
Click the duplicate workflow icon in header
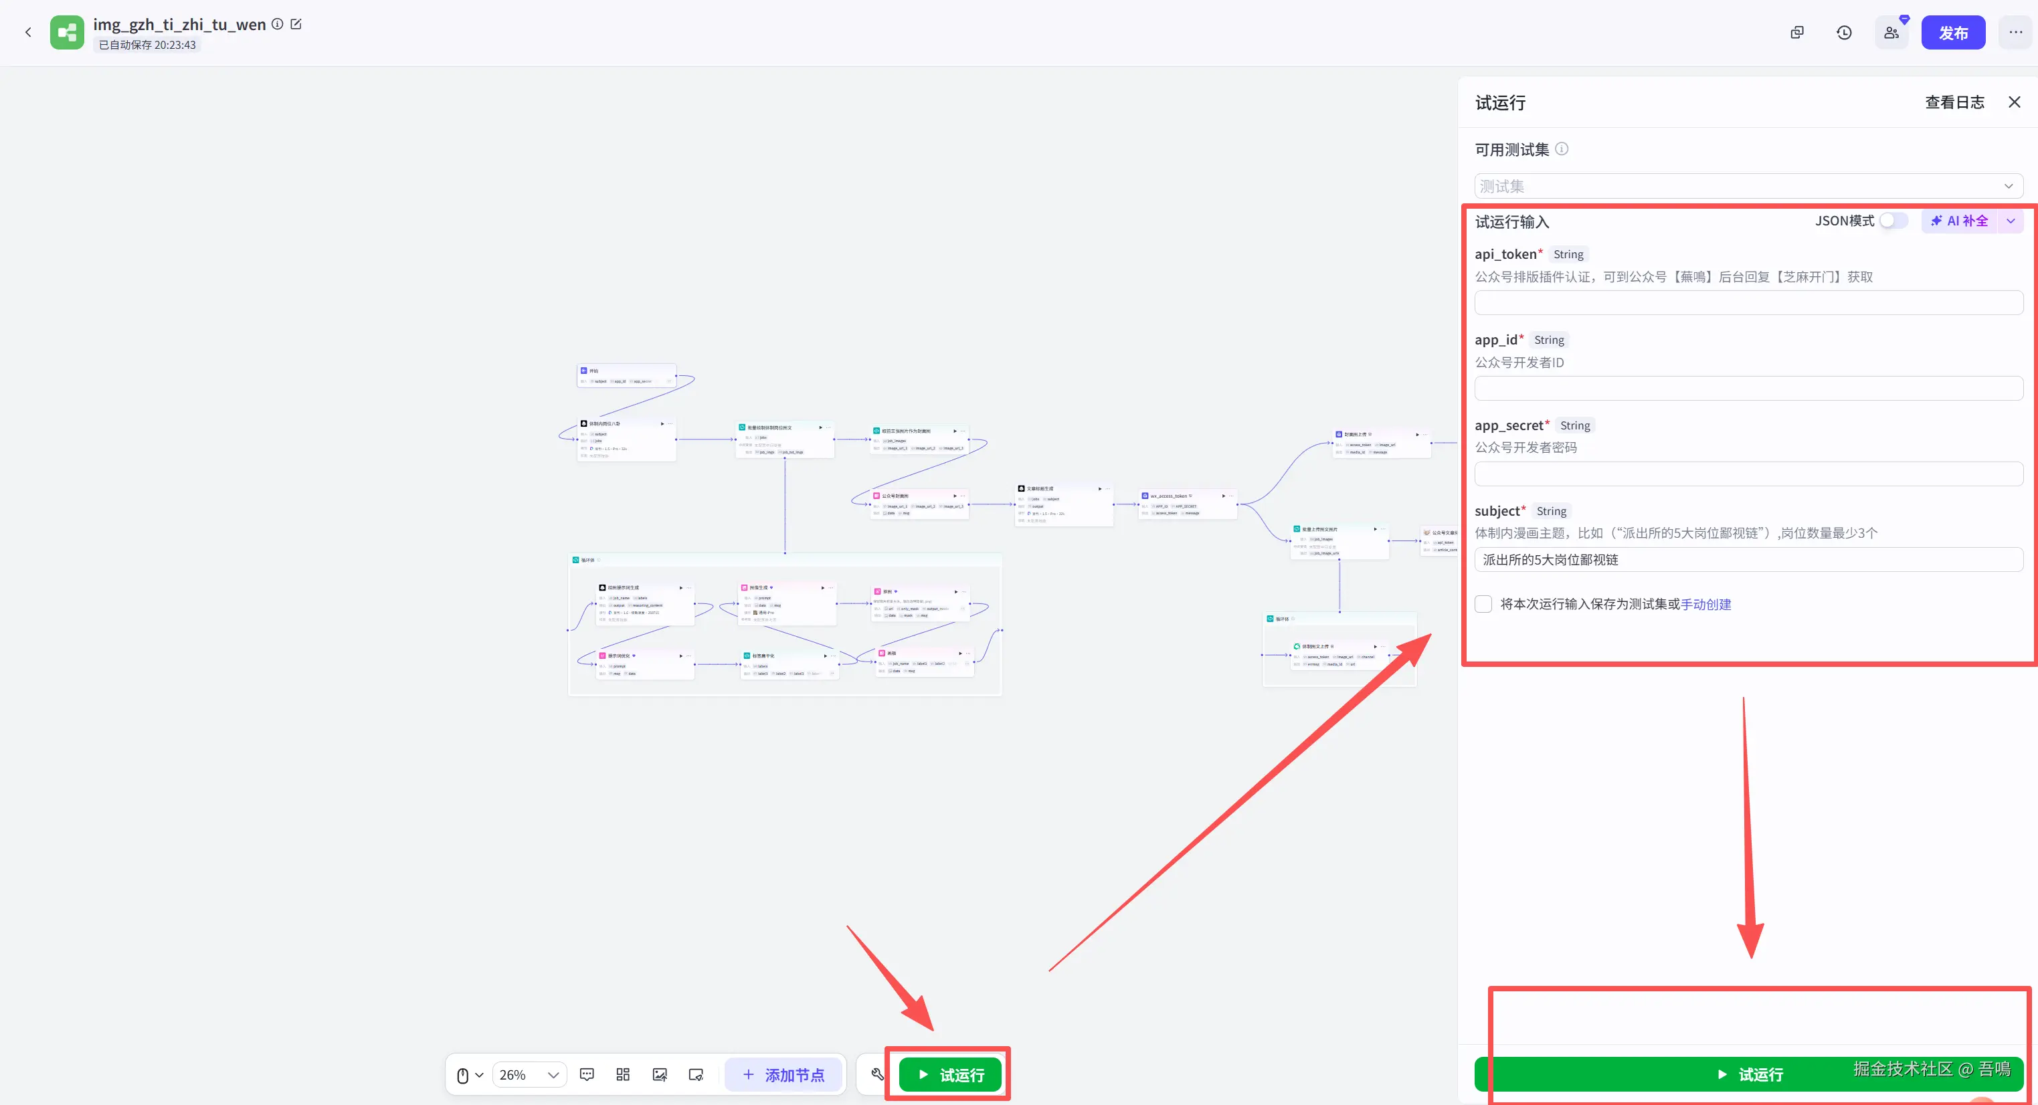(x=1796, y=32)
